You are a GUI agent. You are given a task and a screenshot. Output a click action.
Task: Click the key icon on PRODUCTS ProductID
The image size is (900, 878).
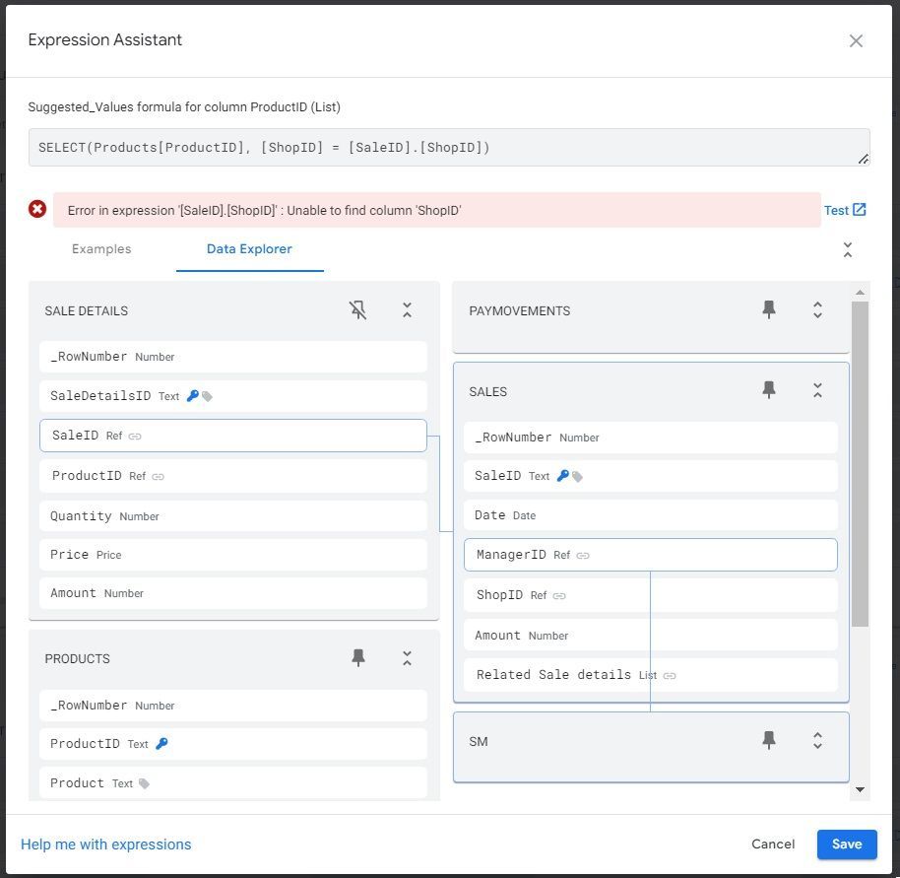click(x=161, y=743)
